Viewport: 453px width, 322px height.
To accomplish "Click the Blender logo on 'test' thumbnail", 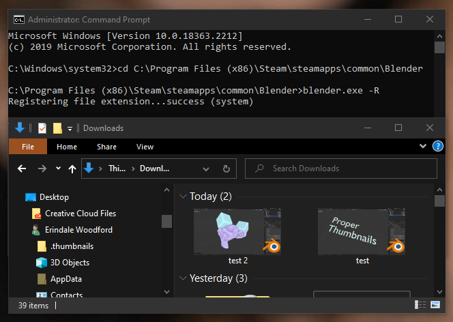I will [x=396, y=246].
